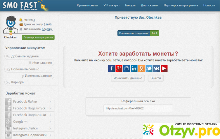Open the VK social network icon
Screen dimensions: 220x139
click(x=157, y=68)
